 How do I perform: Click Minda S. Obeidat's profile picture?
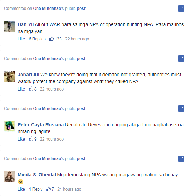pos(10,177)
